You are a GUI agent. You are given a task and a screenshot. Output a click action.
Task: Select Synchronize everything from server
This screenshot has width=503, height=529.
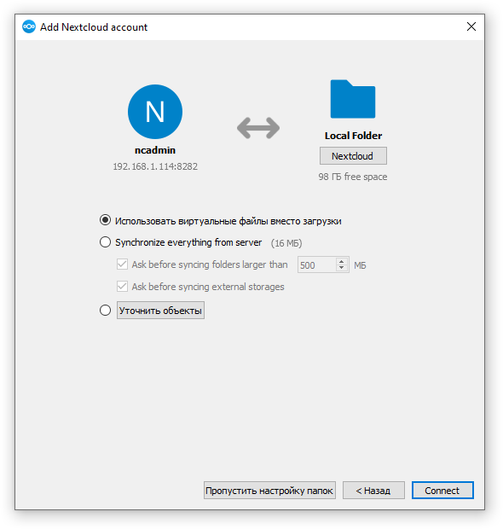point(105,242)
